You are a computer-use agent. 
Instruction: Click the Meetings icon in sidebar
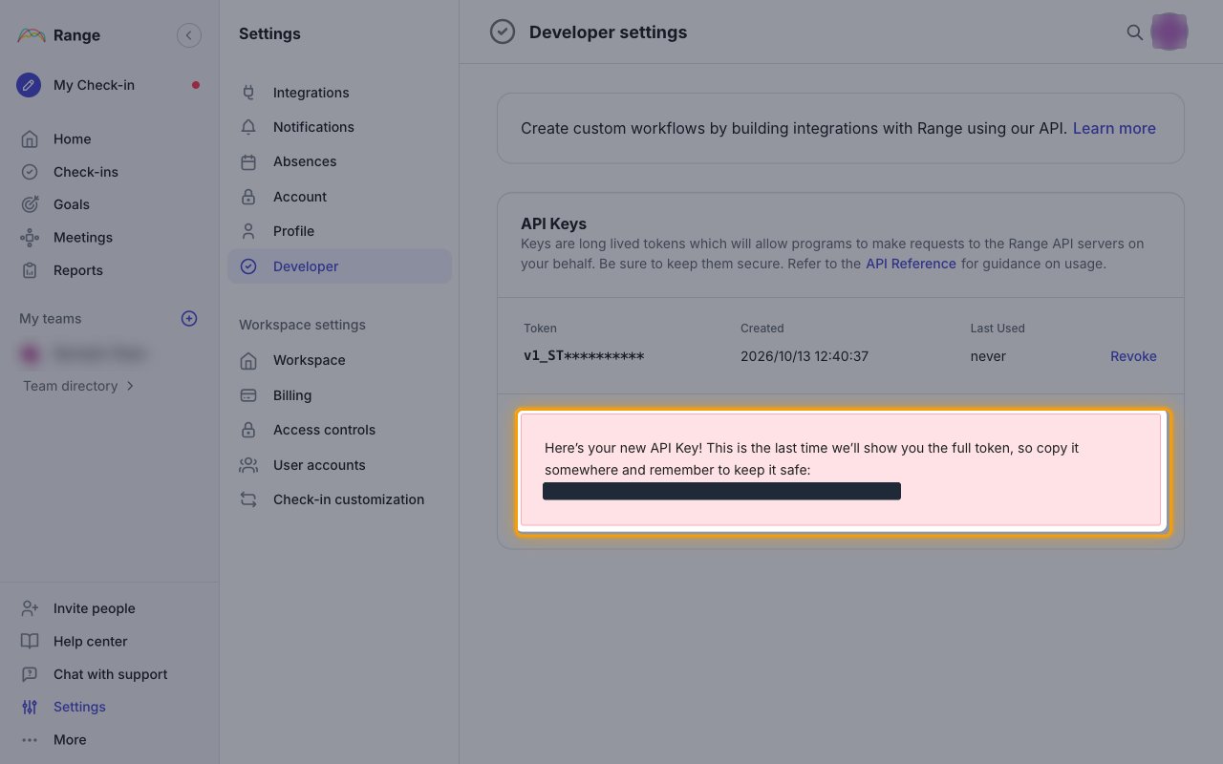[x=30, y=238]
